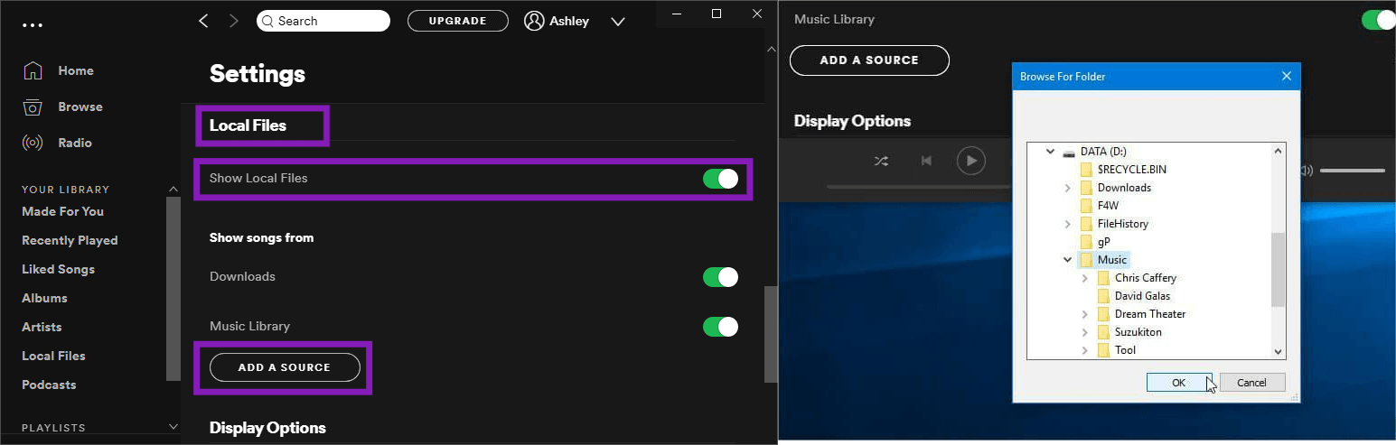The height and width of the screenshot is (445, 1396).
Task: Select the Tool folder
Action: pyautogui.click(x=1117, y=350)
